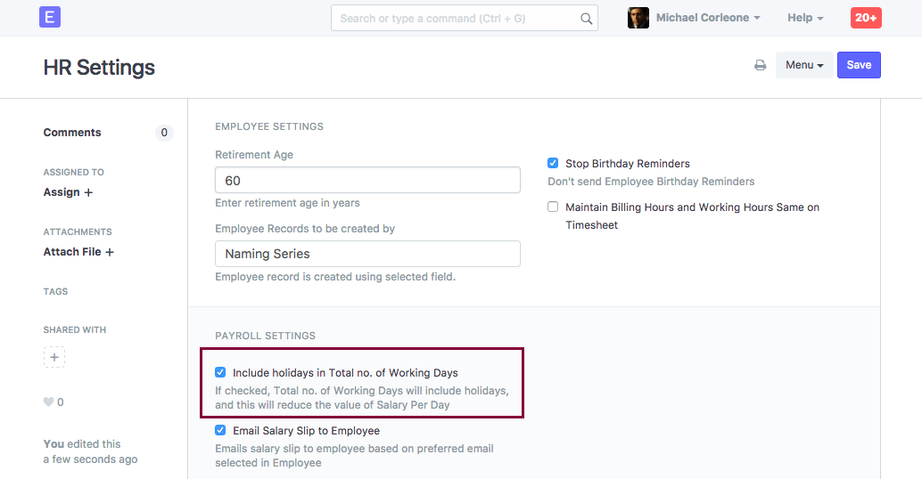922x479 pixels.
Task: Click the search magnifier icon
Action: 586,18
